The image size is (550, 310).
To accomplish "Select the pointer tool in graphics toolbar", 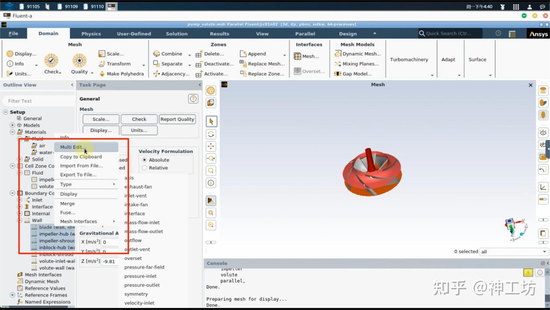I will [x=211, y=121].
